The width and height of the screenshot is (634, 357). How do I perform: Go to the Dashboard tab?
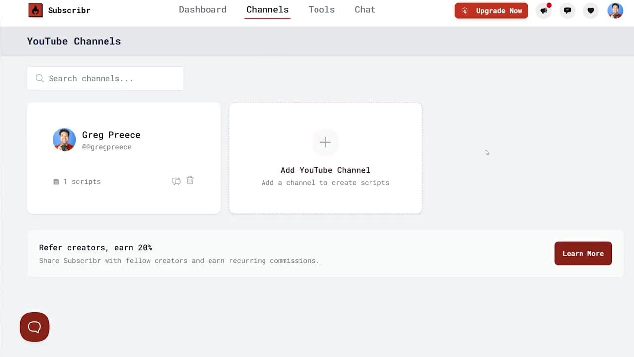pos(203,10)
